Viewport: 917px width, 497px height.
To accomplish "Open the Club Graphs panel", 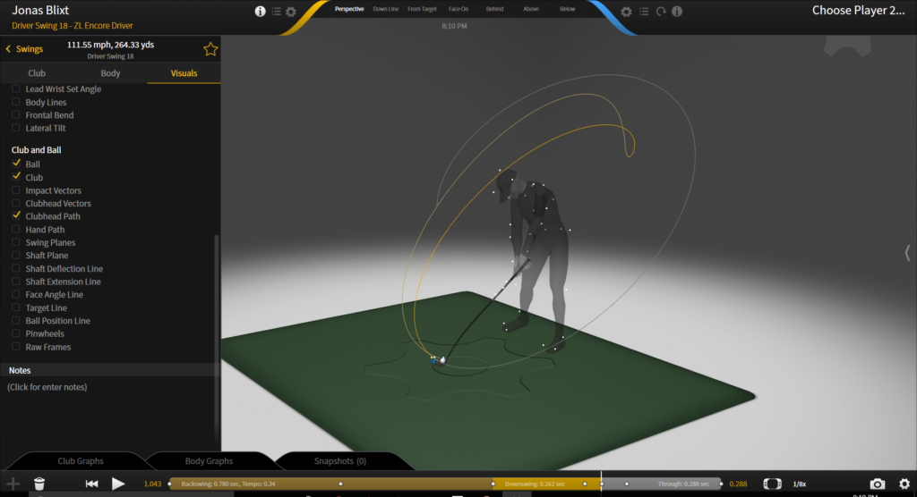I will 80,460.
